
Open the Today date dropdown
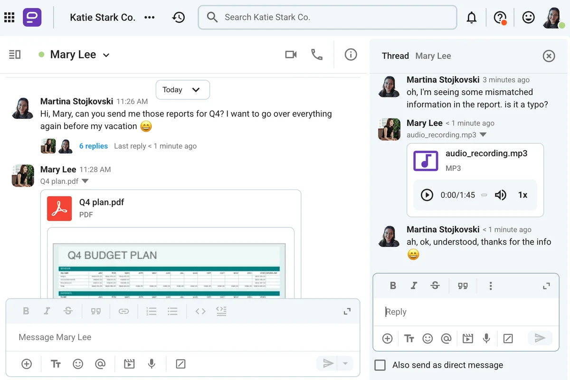[182, 90]
